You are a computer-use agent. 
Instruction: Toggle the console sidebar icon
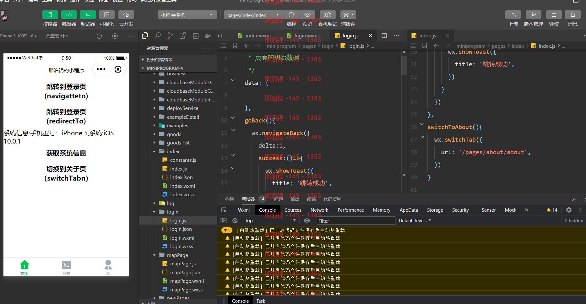(x=224, y=221)
